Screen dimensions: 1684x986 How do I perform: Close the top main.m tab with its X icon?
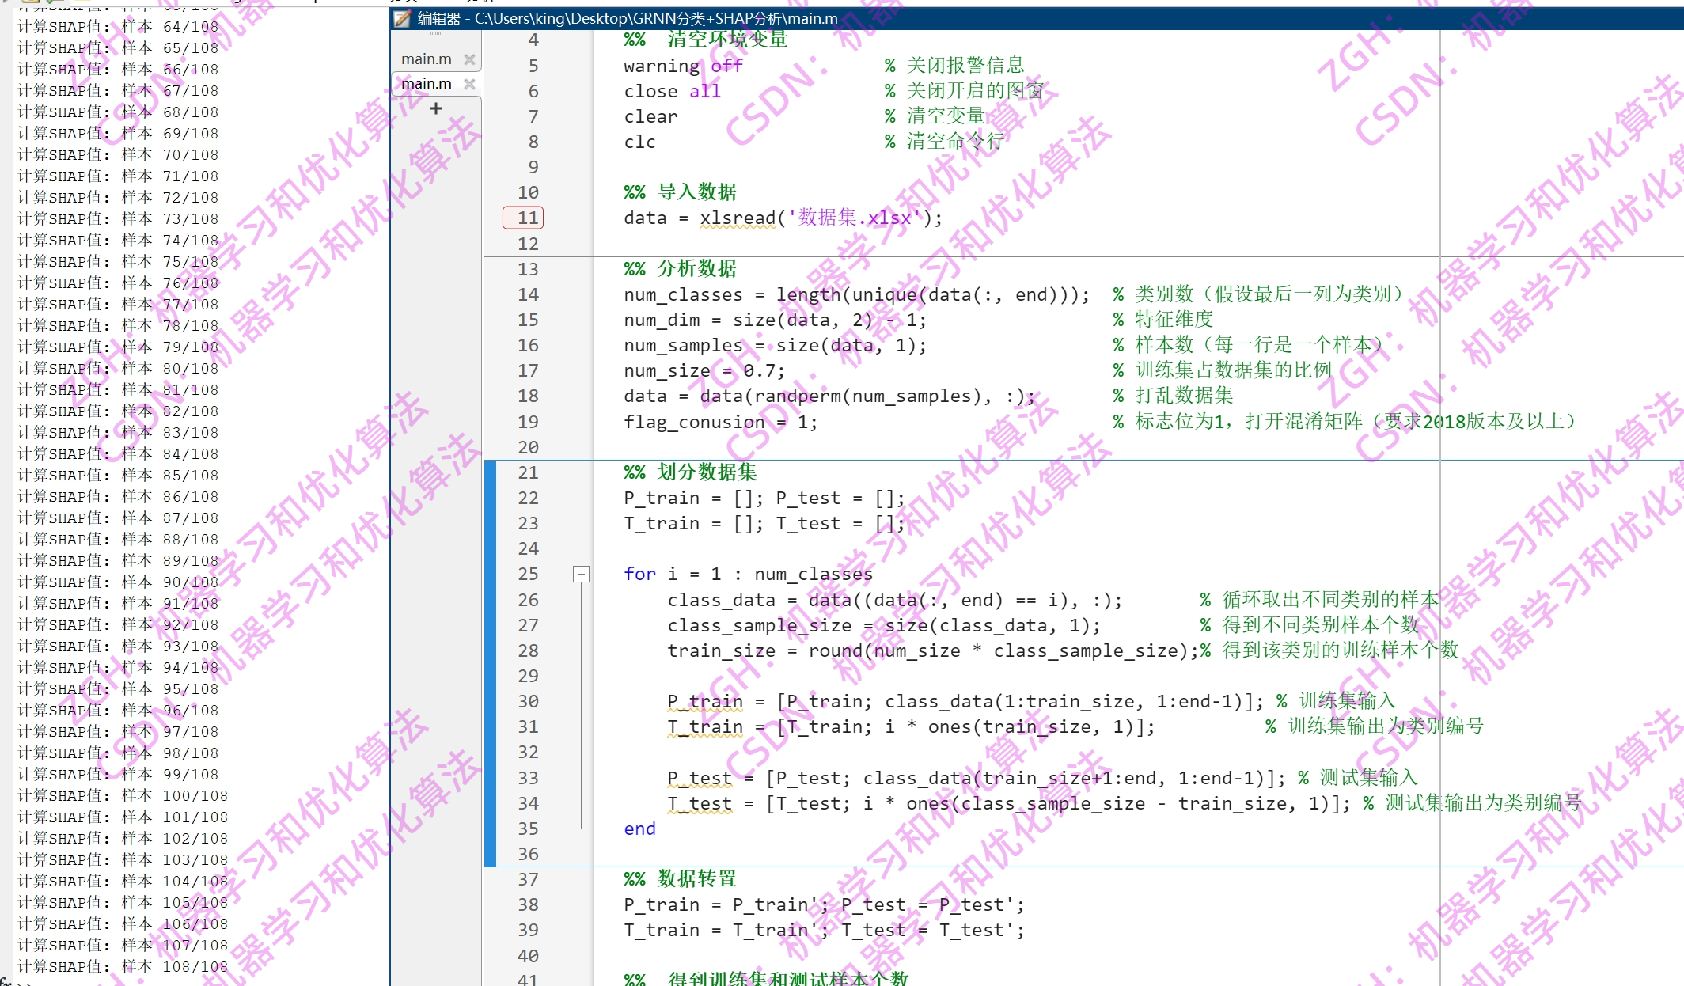click(x=470, y=58)
